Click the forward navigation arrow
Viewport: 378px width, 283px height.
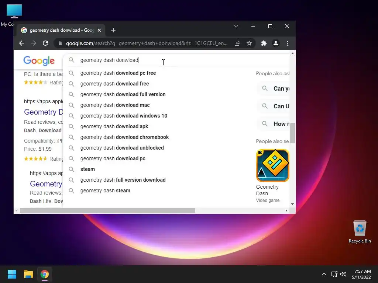tap(34, 43)
